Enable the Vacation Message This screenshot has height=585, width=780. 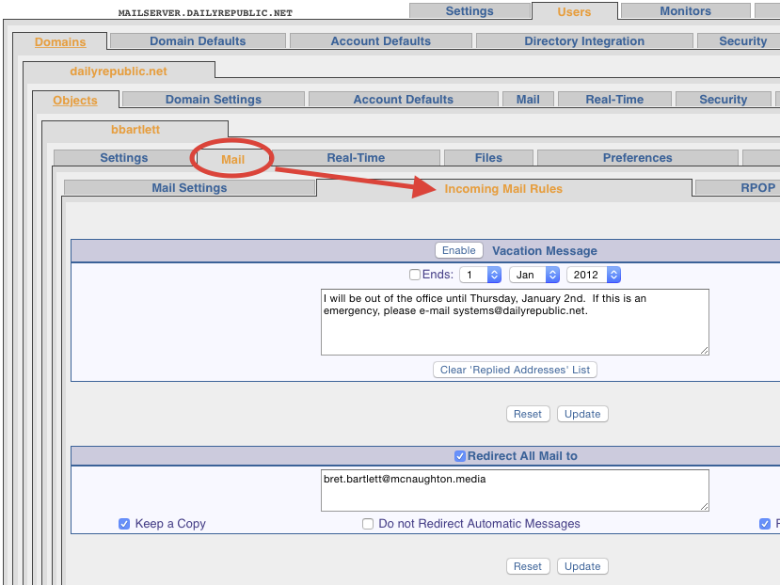pyautogui.click(x=458, y=250)
